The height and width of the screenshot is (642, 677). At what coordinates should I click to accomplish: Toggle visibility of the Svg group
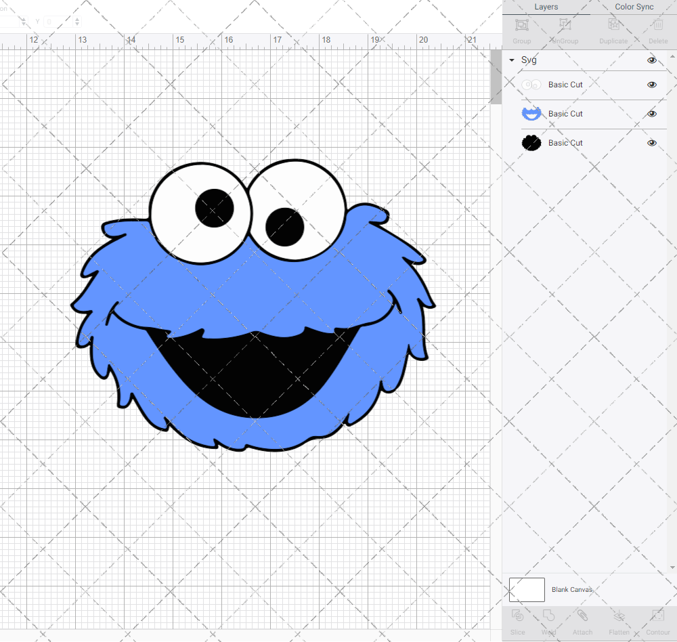click(x=652, y=60)
